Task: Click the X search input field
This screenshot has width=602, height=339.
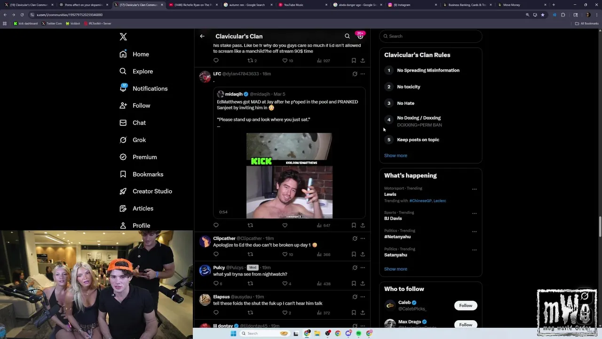Action: (x=430, y=36)
